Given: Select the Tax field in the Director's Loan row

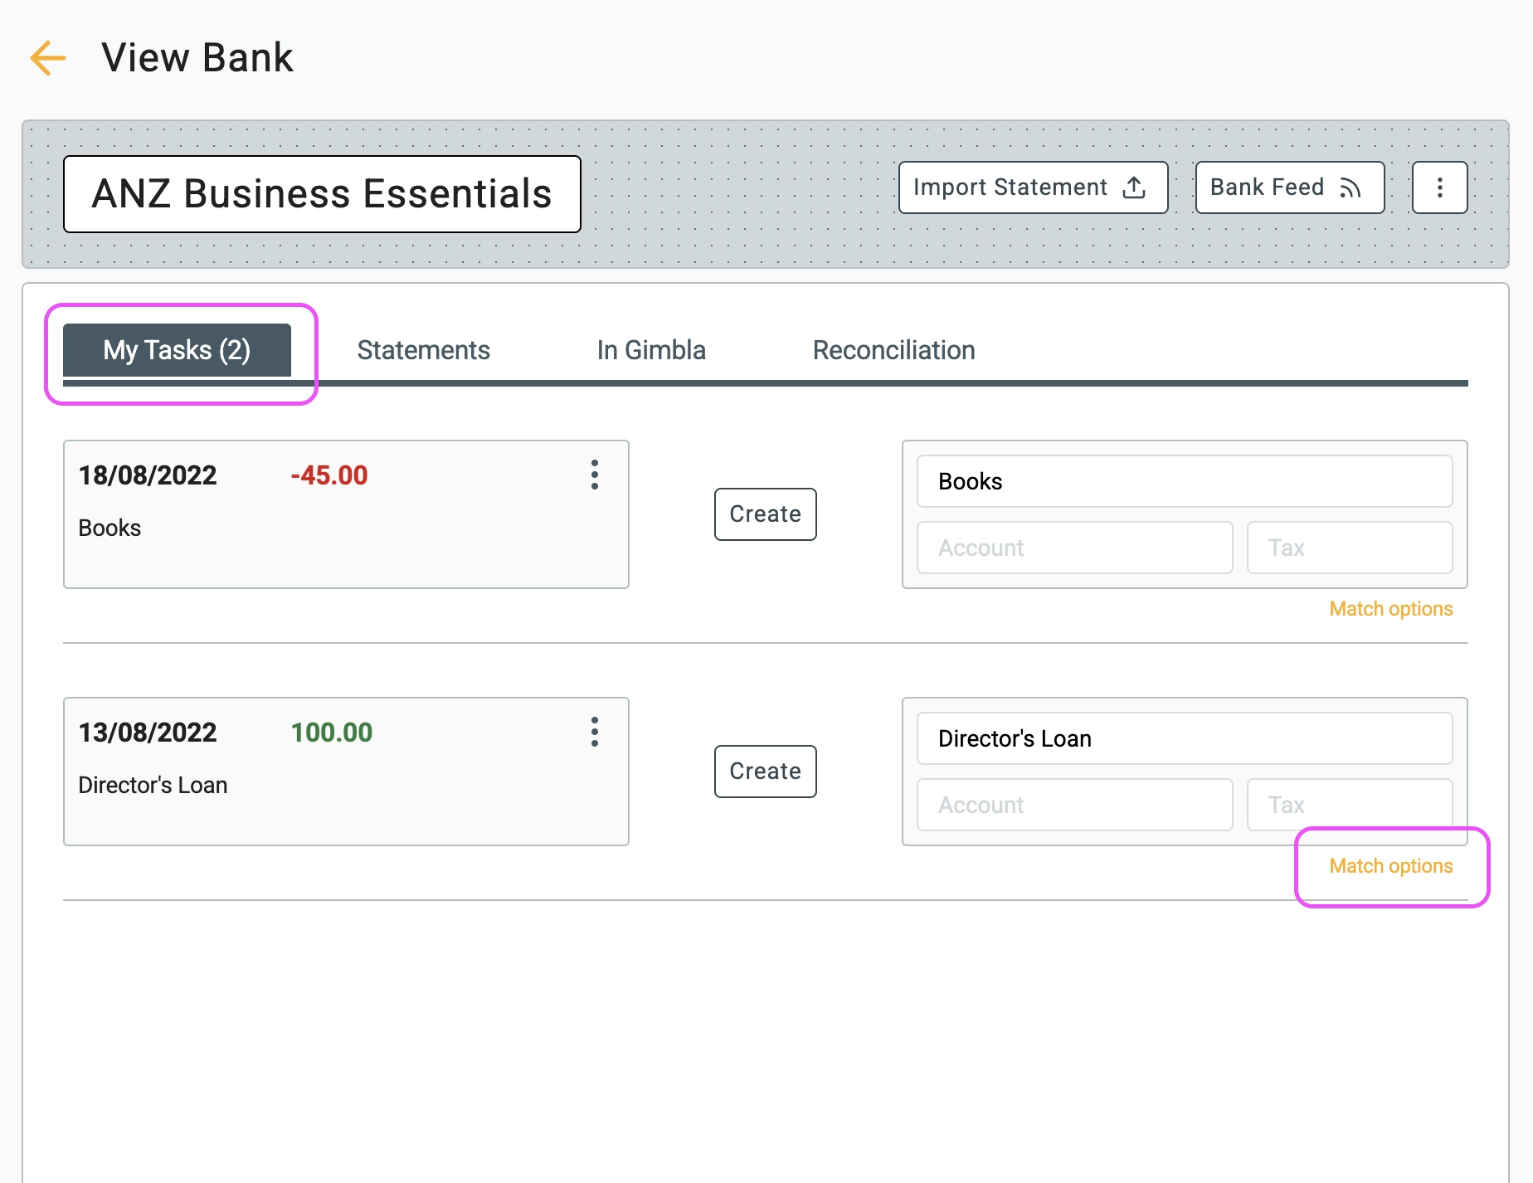Looking at the screenshot, I should point(1349,805).
